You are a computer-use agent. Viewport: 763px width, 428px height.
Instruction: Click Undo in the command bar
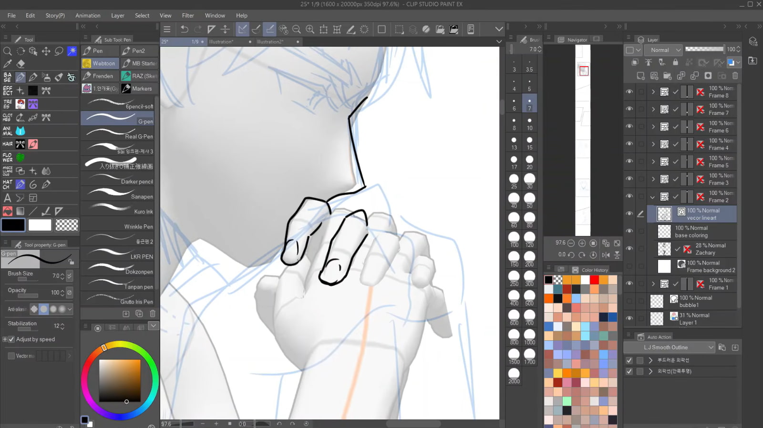coord(184,30)
